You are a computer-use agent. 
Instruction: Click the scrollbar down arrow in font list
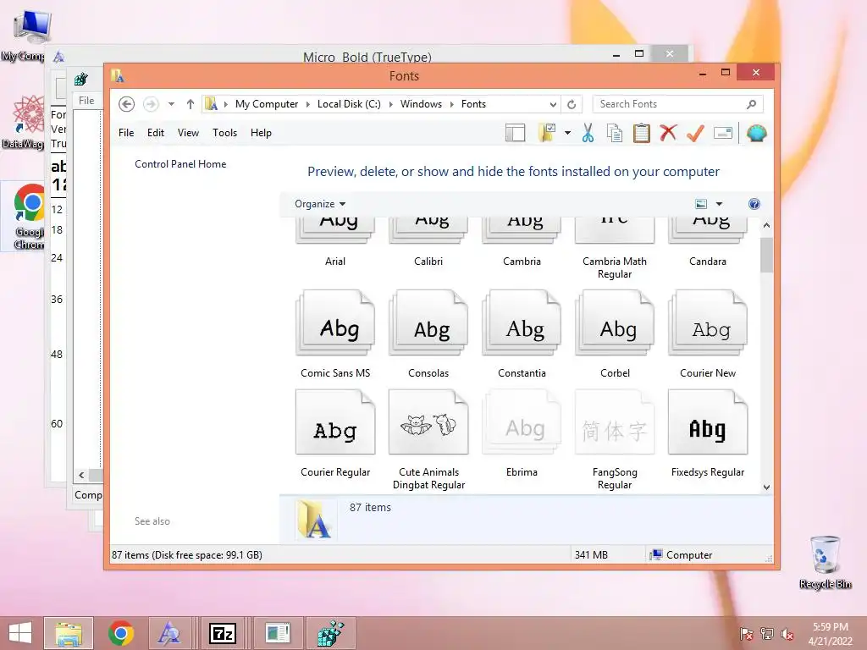coord(766,487)
